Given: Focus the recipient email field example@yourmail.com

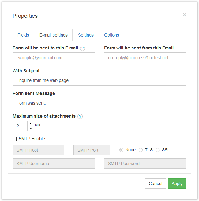Looking at the screenshot, I should click(x=54, y=58).
